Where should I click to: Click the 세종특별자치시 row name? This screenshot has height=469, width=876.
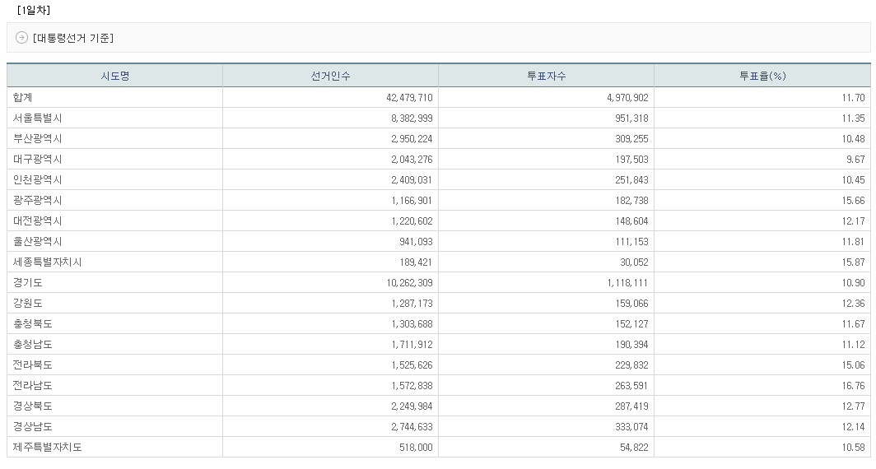tap(47, 262)
